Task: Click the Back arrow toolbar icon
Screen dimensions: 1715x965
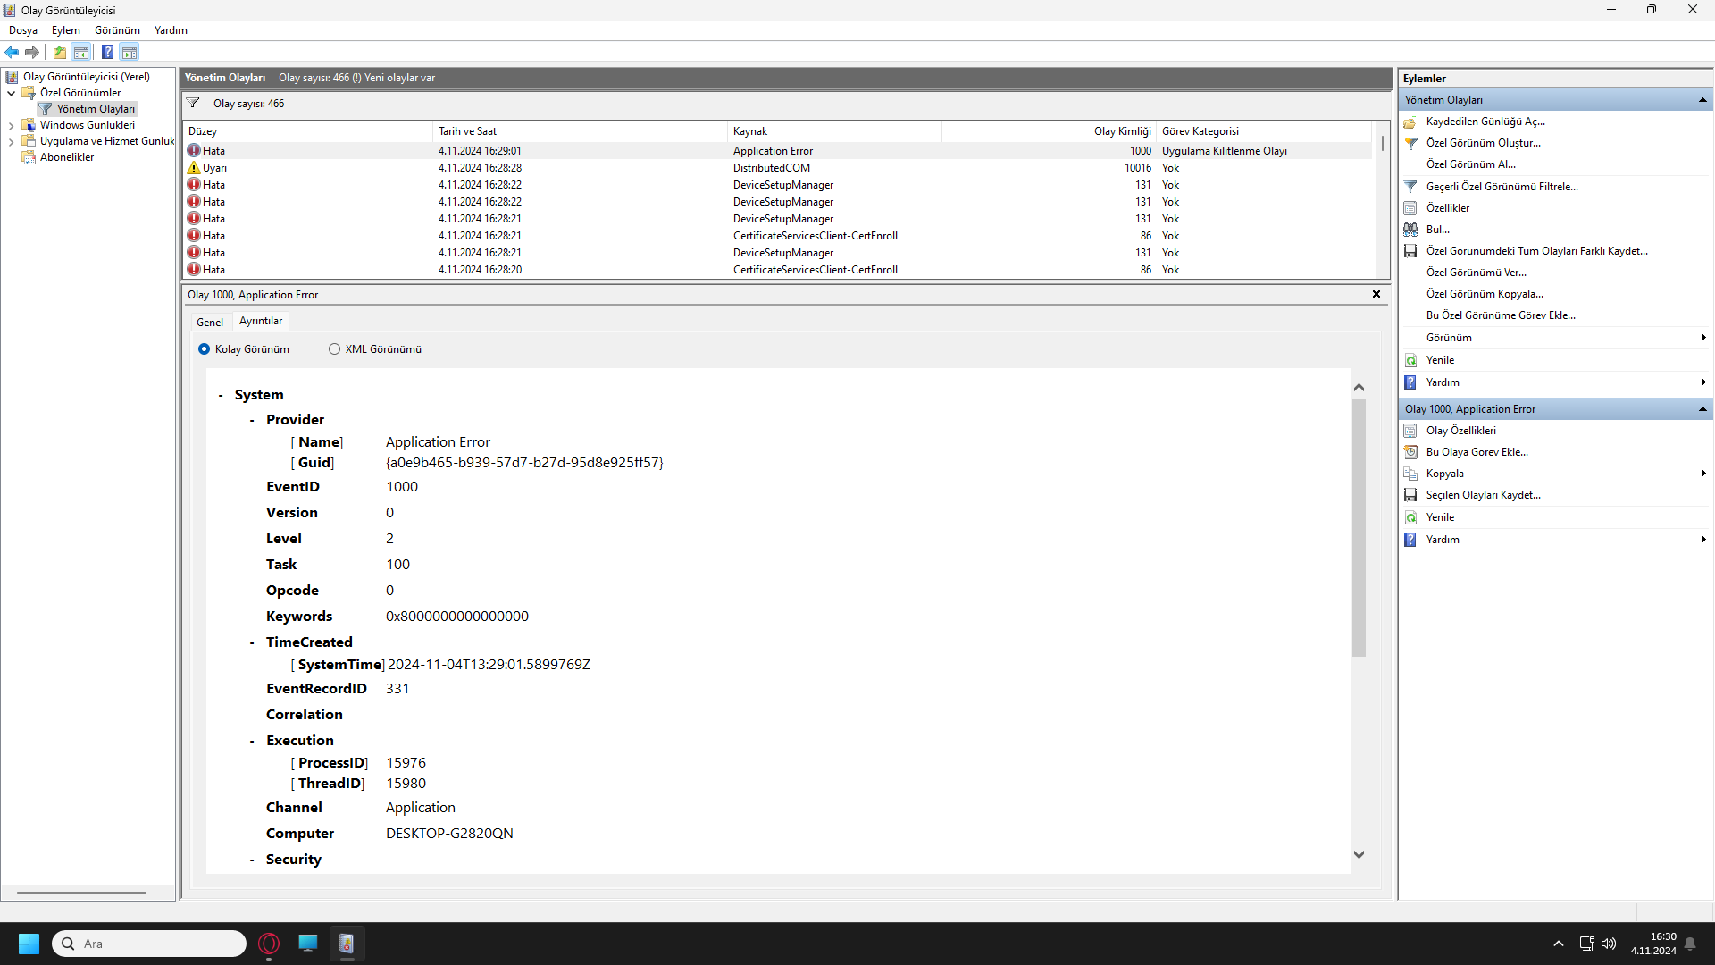Action: point(12,52)
